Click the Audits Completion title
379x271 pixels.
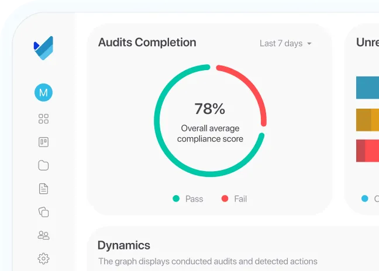147,43
